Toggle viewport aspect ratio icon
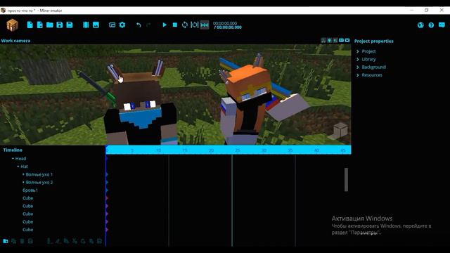Viewport: 450px width, 253px height. tap(341, 41)
